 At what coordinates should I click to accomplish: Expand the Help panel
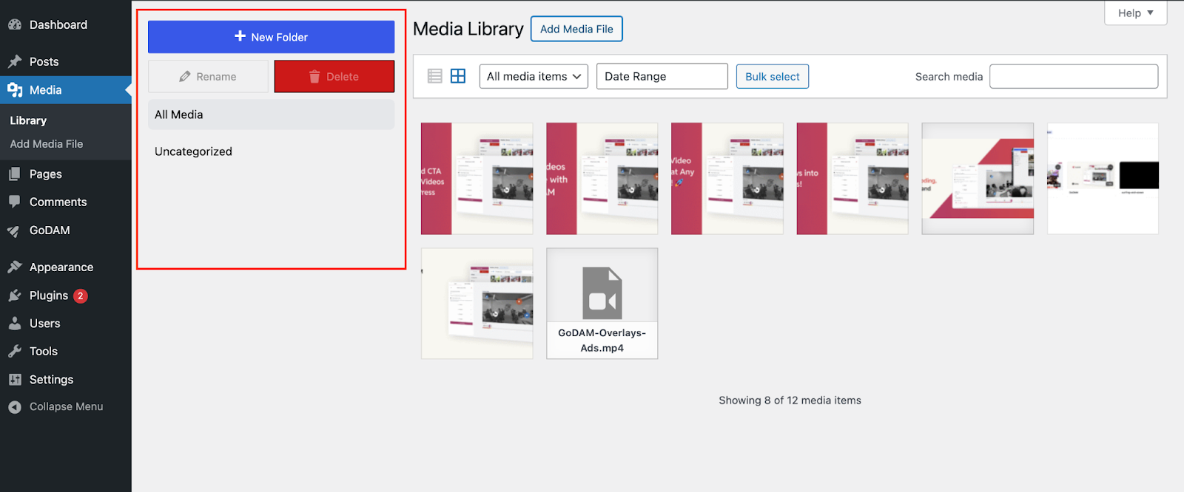(1135, 13)
